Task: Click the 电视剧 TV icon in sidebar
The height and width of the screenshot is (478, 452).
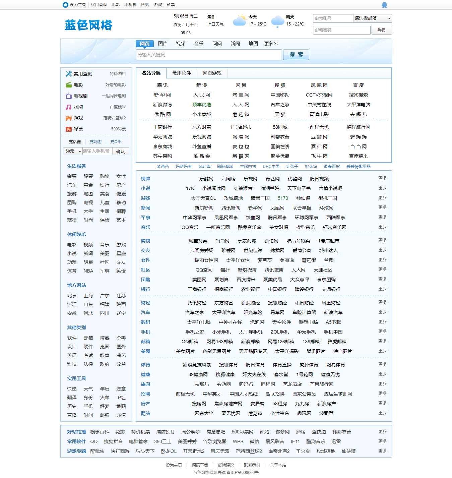Action: pos(68,96)
